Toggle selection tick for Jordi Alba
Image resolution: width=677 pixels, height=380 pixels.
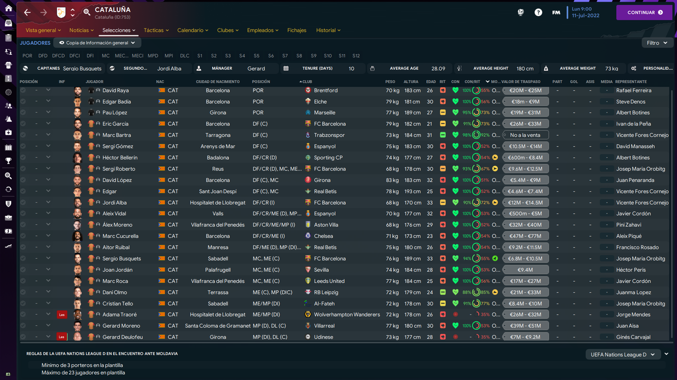tap(23, 203)
